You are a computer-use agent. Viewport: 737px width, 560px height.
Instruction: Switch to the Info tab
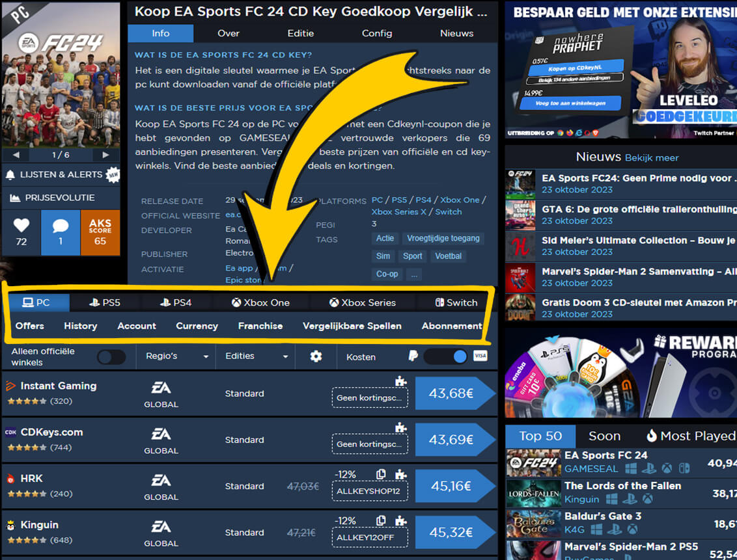tap(160, 33)
